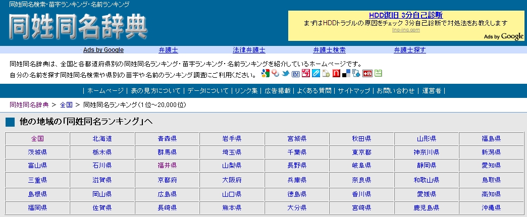Image resolution: width=527 pixels, height=217 pixels.
Task: Open サイトマップ in navigation bar
Action: 354,91
